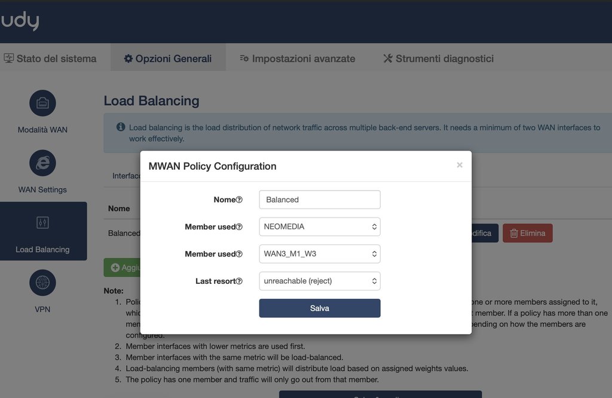Open the WAN3_M1_W3 member dropdown
This screenshot has width=612, height=398.
pyautogui.click(x=320, y=254)
